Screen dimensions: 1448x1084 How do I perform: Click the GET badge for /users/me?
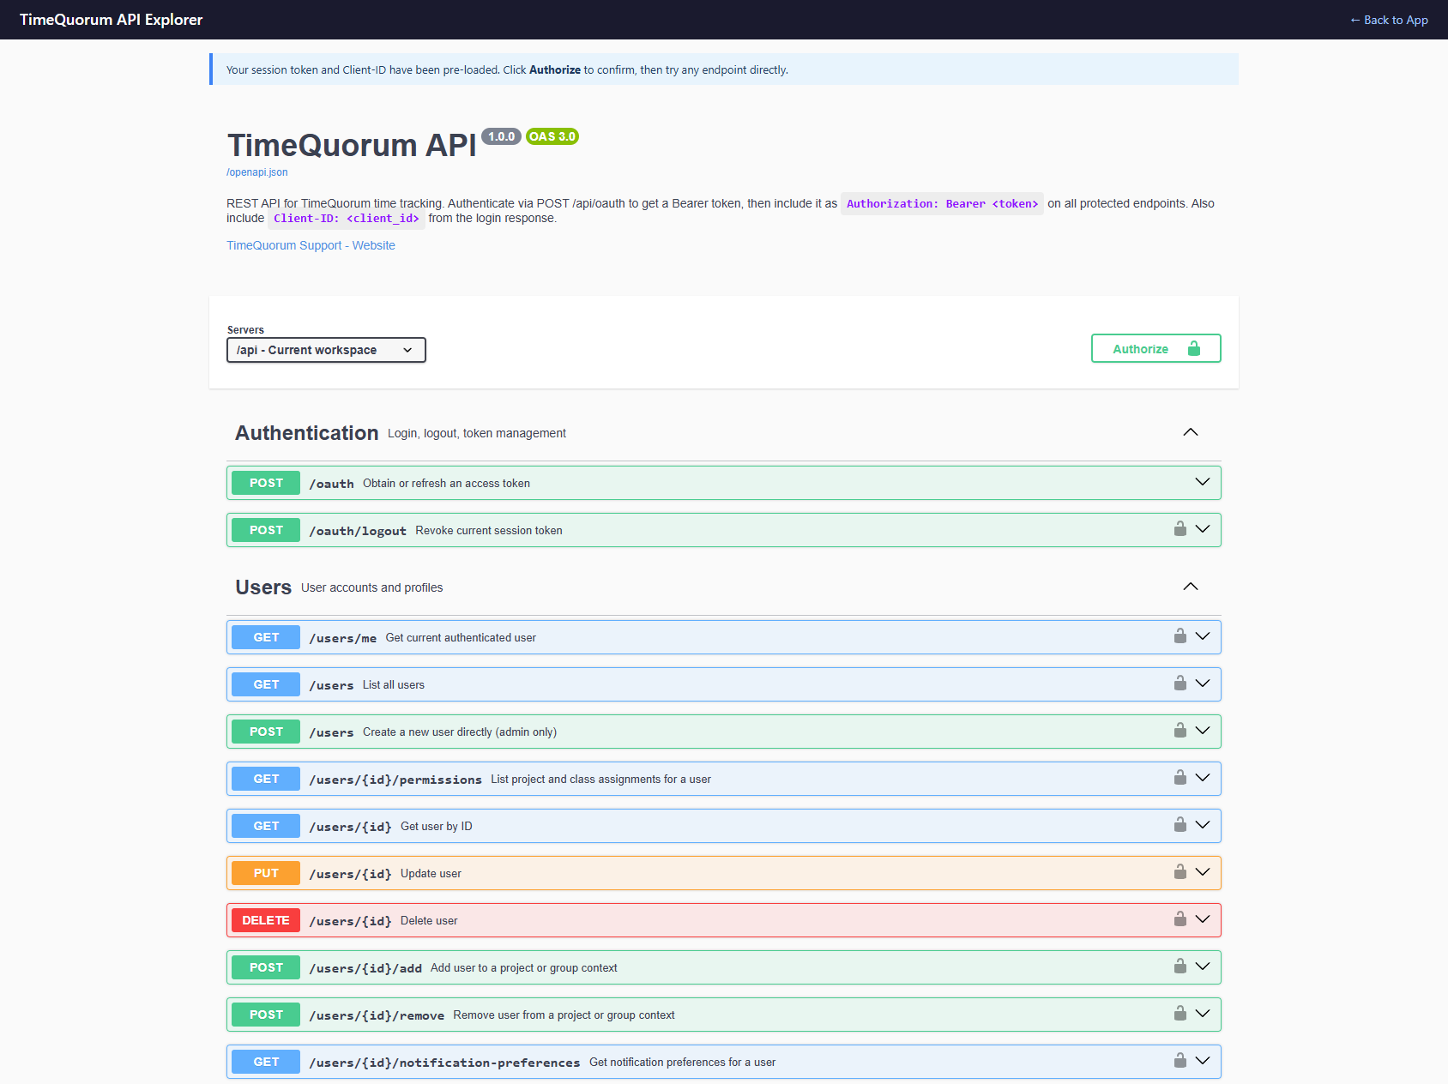(266, 637)
